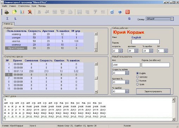
Task: Open the Статистика menu
Action: coord(24,6)
